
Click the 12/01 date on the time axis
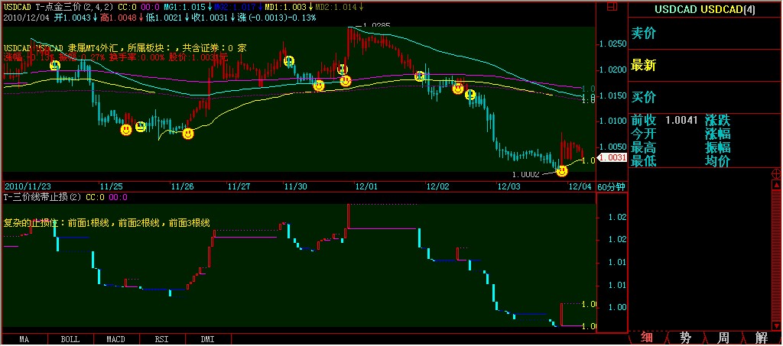coord(366,186)
